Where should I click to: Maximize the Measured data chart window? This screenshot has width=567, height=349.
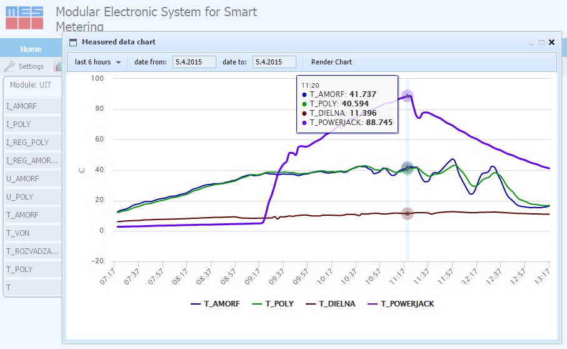[541, 43]
